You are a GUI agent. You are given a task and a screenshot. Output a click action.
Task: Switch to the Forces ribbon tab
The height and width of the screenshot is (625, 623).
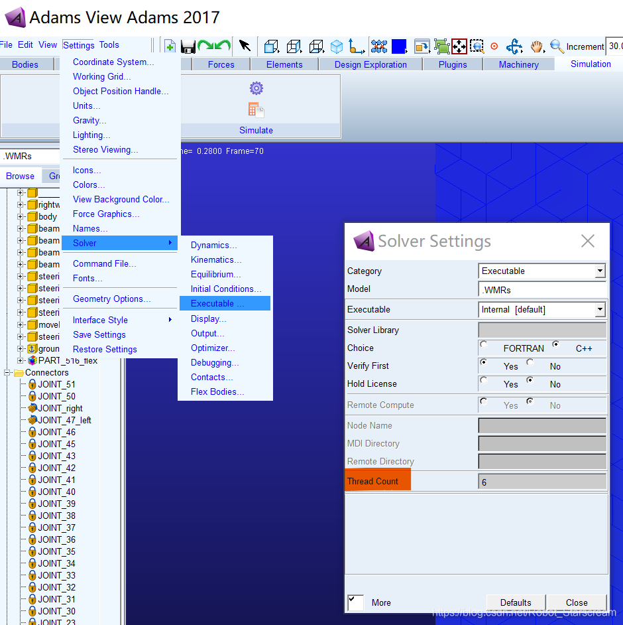[x=221, y=64]
